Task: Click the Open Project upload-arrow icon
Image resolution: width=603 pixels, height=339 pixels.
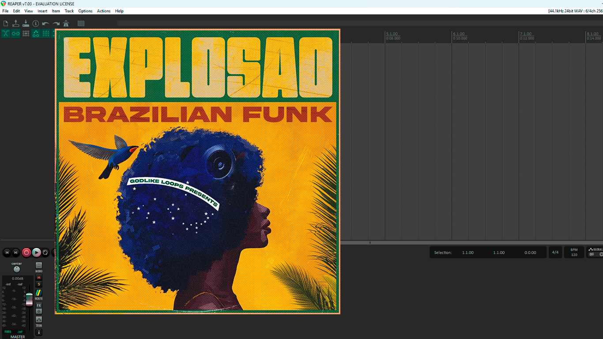Action: click(x=16, y=23)
